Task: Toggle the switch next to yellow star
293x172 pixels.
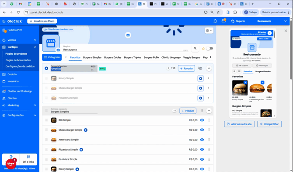Action: pos(210,49)
